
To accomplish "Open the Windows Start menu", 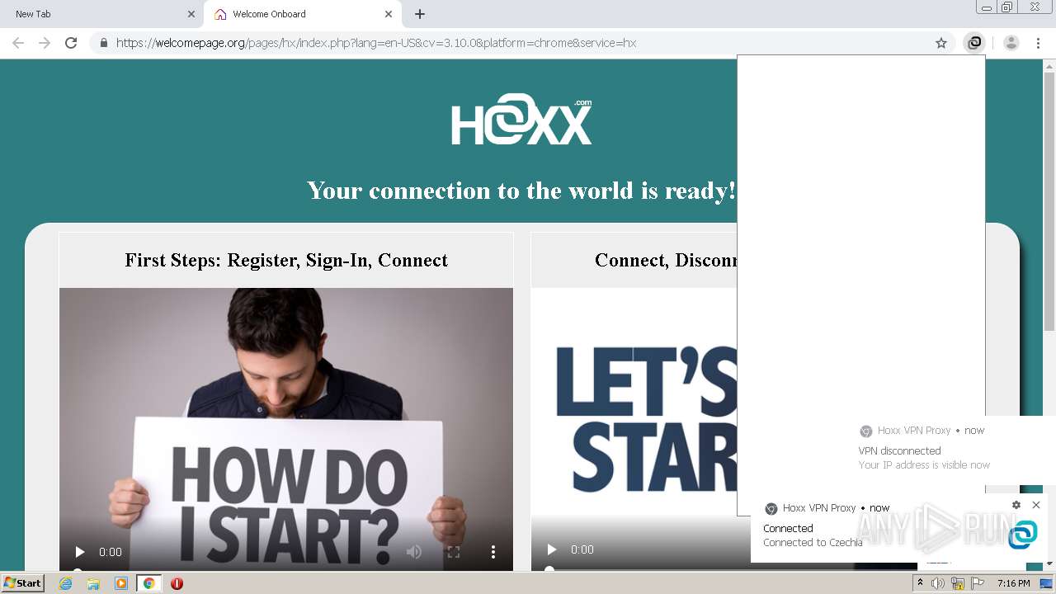I will [23, 582].
